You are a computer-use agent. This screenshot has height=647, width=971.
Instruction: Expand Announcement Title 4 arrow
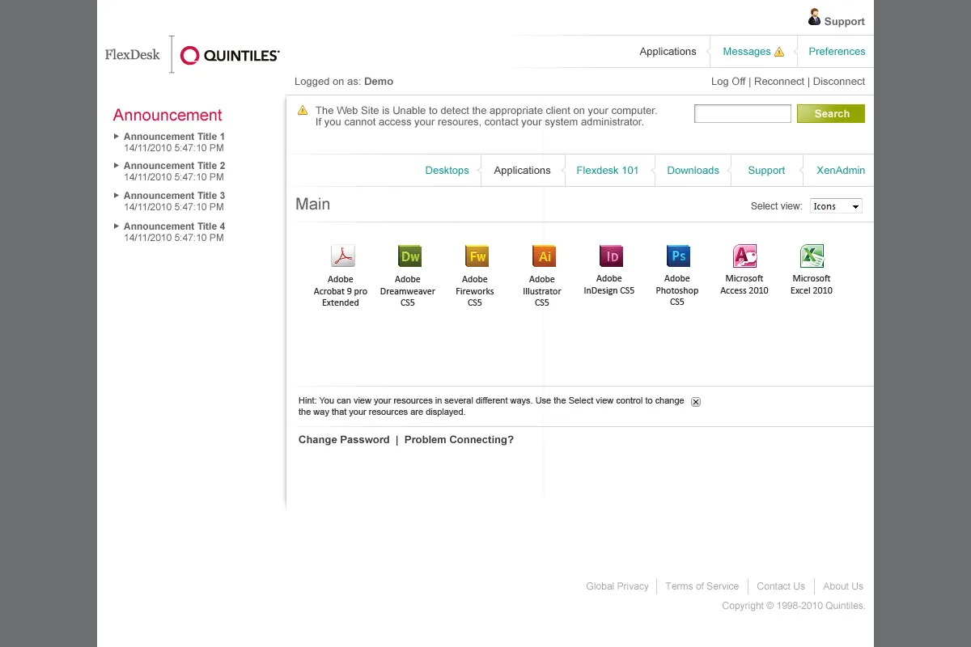(117, 226)
